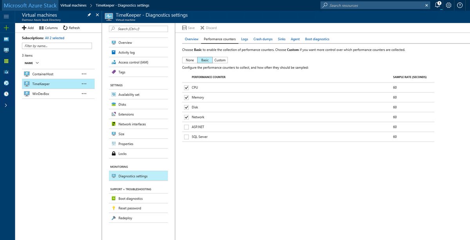Open the Resource groups cube icon in the left sidebar

[6, 72]
